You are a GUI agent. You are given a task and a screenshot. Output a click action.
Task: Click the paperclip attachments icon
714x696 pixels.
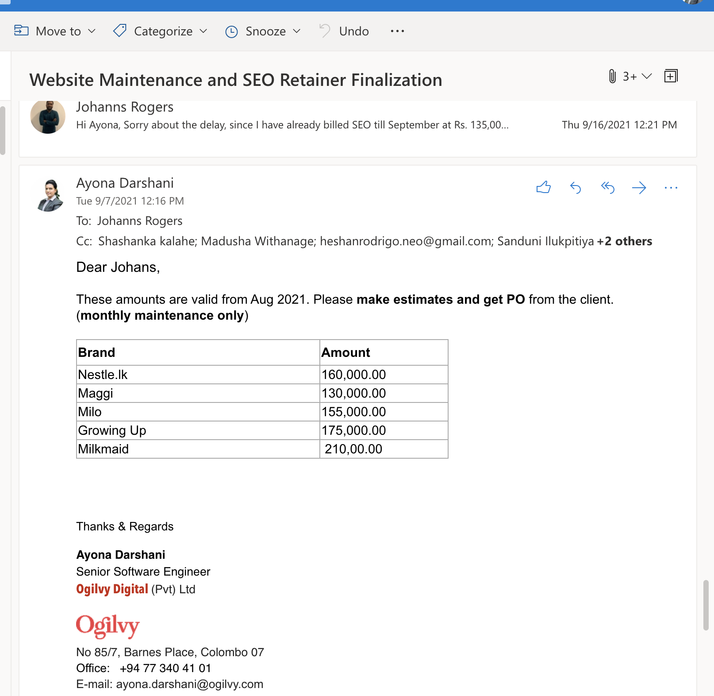point(612,76)
